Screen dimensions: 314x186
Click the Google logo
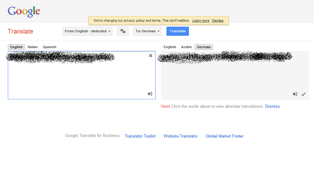pos(24,11)
